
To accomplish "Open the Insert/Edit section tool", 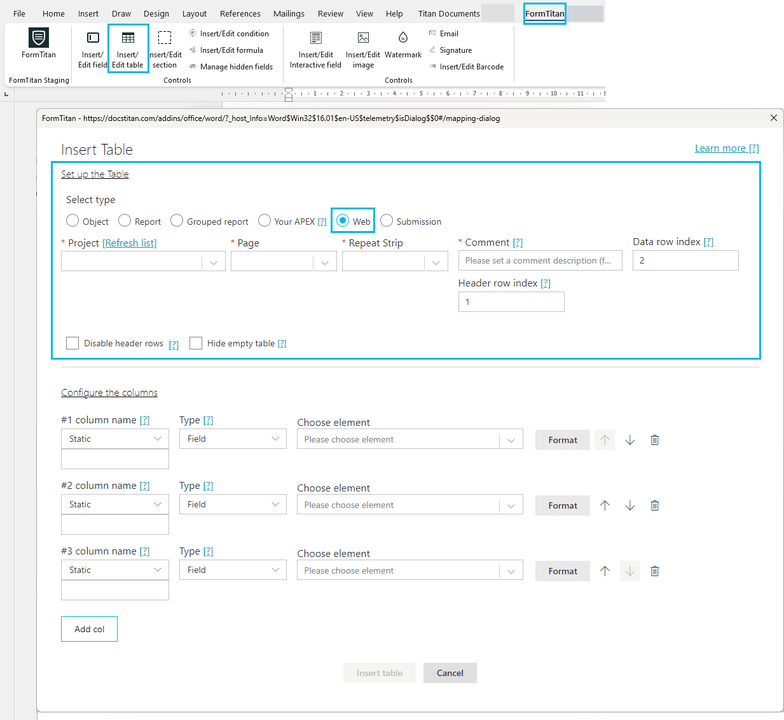I will 165,48.
